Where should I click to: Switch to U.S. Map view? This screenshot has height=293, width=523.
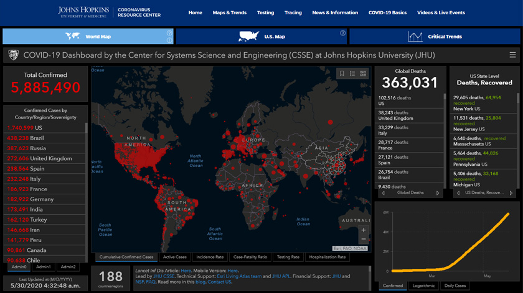tap(261, 36)
